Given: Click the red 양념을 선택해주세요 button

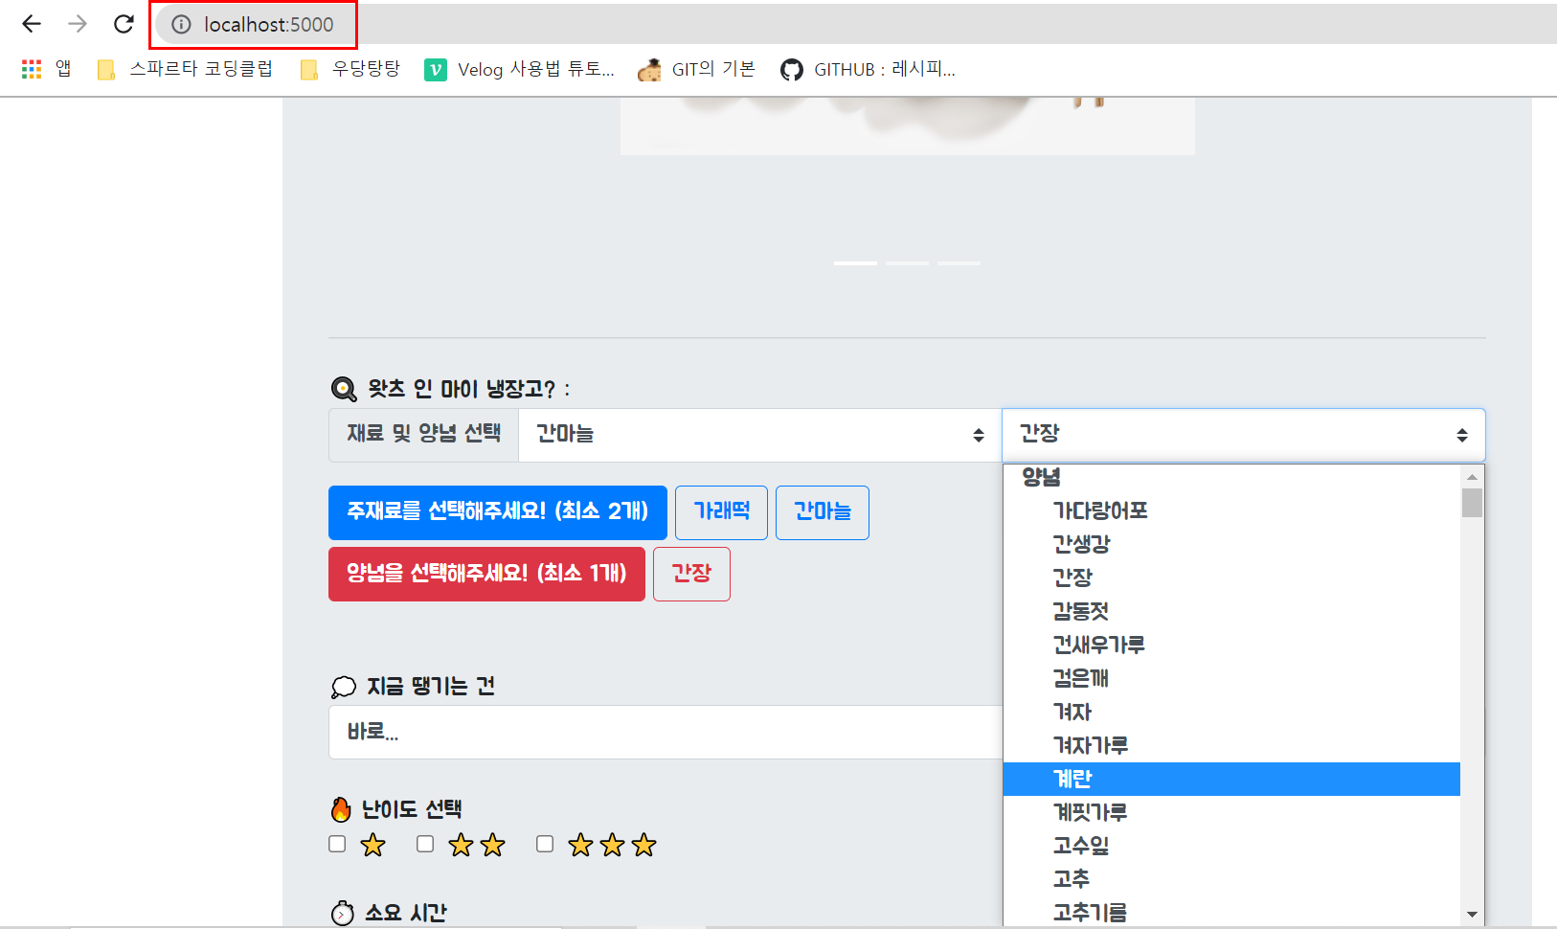Looking at the screenshot, I should coord(486,574).
